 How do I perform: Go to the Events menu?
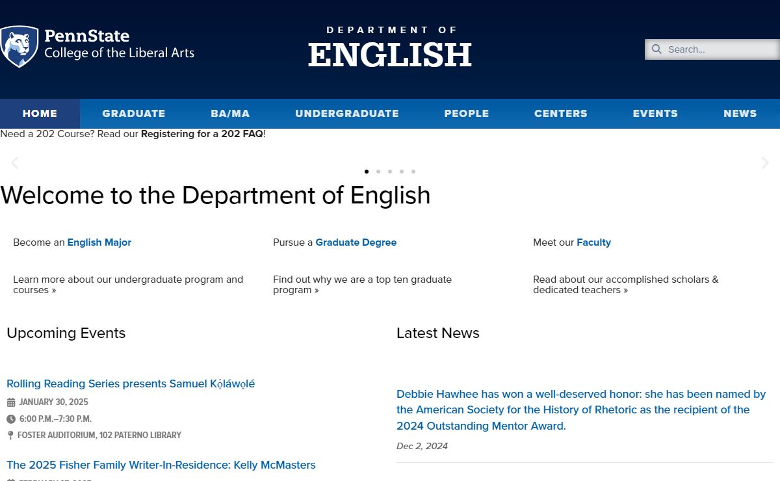coord(655,114)
